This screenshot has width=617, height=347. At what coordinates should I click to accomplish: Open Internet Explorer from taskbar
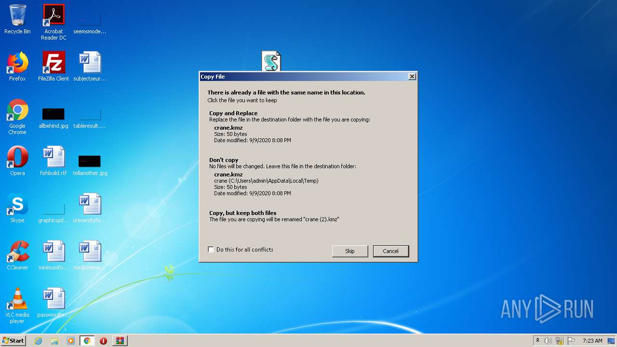pyautogui.click(x=38, y=341)
